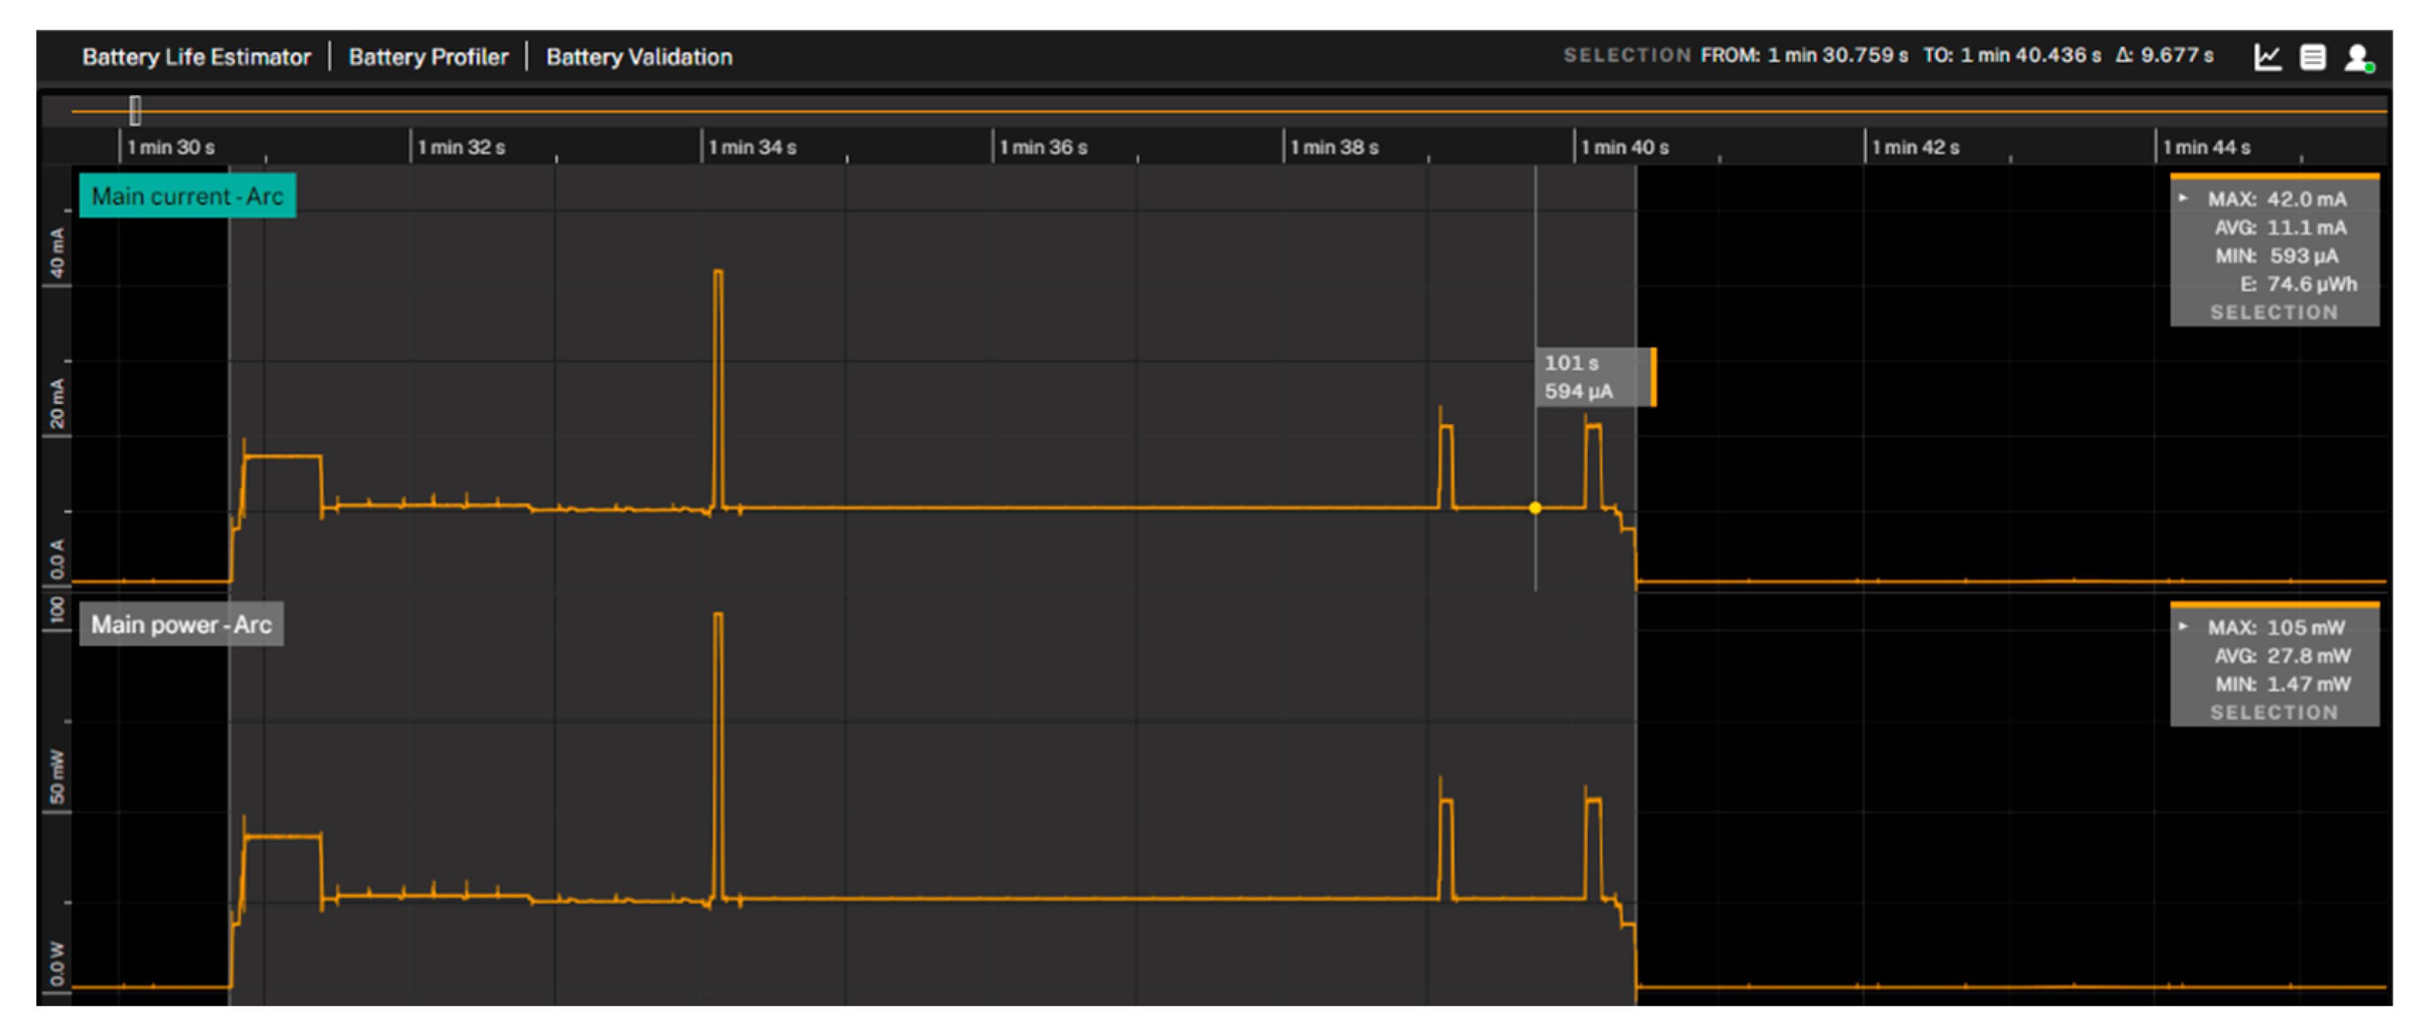The height and width of the screenshot is (1030, 2411).
Task: Click the Main current - Arc label
Action: pos(187,196)
